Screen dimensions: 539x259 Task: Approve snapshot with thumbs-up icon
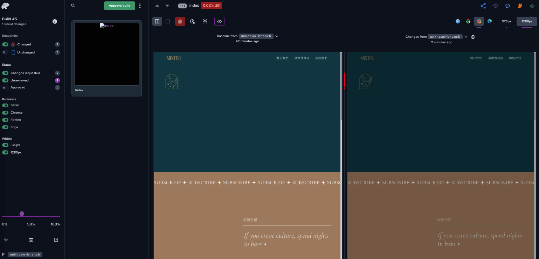click(532, 6)
